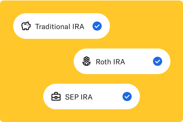Click the briefcase icon beside SEP IRA
The image size is (183, 122).
coord(56,96)
